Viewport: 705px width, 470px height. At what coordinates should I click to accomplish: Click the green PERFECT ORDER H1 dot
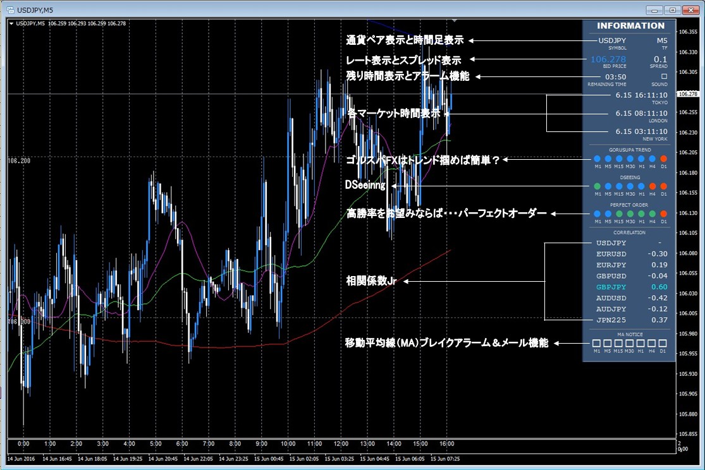click(x=641, y=214)
